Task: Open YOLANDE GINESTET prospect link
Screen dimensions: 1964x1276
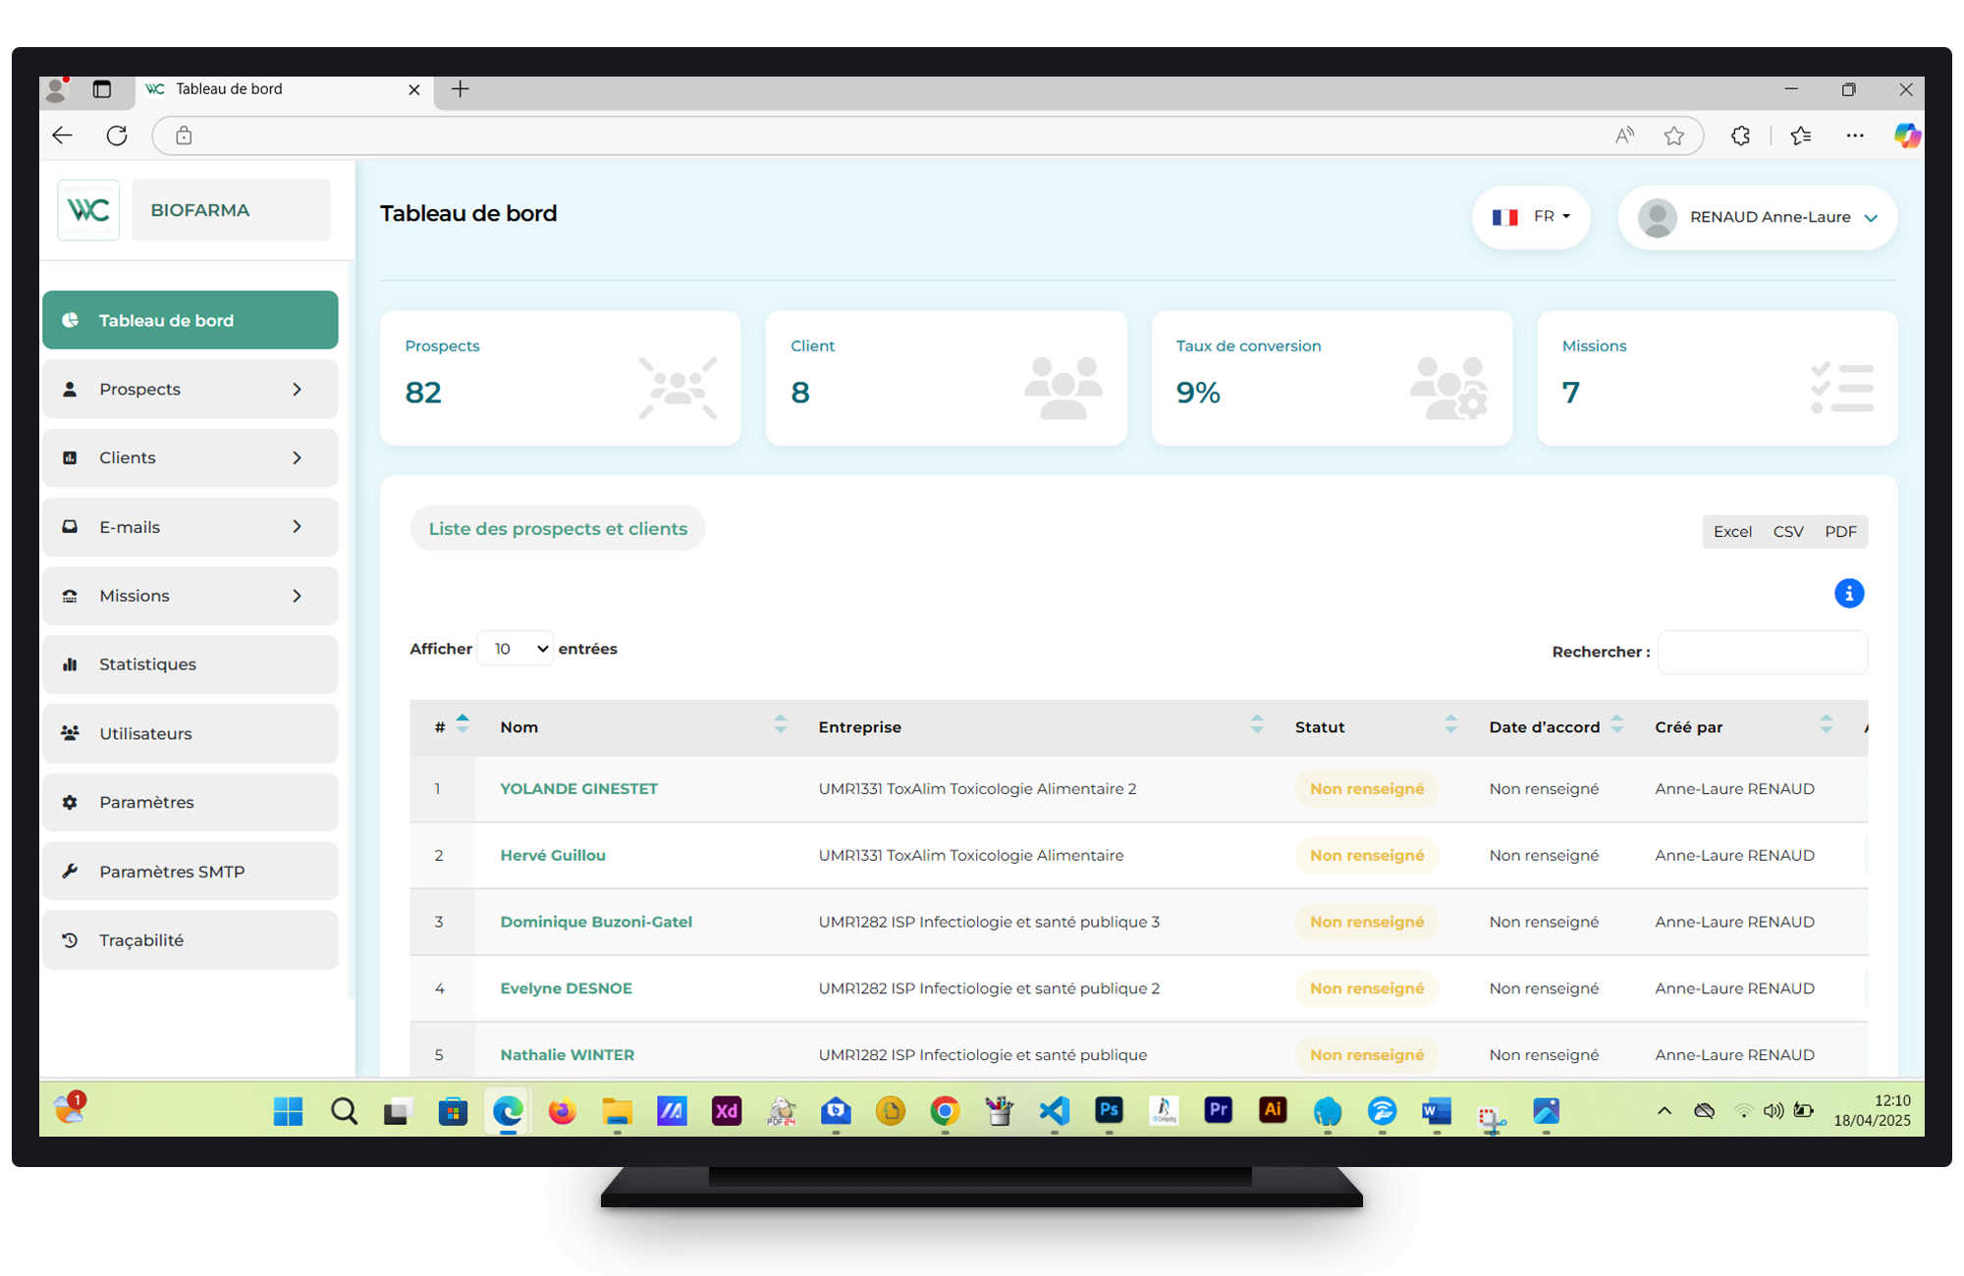Action: click(578, 789)
